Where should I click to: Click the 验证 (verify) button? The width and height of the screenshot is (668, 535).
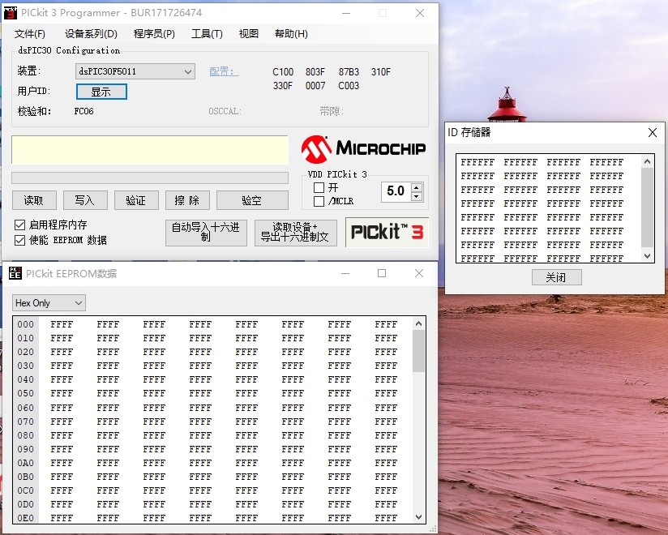click(x=136, y=200)
